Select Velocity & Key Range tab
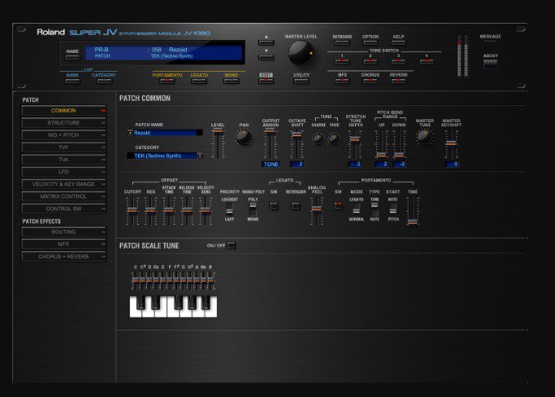Image resolution: width=555 pixels, height=397 pixels. [64, 184]
